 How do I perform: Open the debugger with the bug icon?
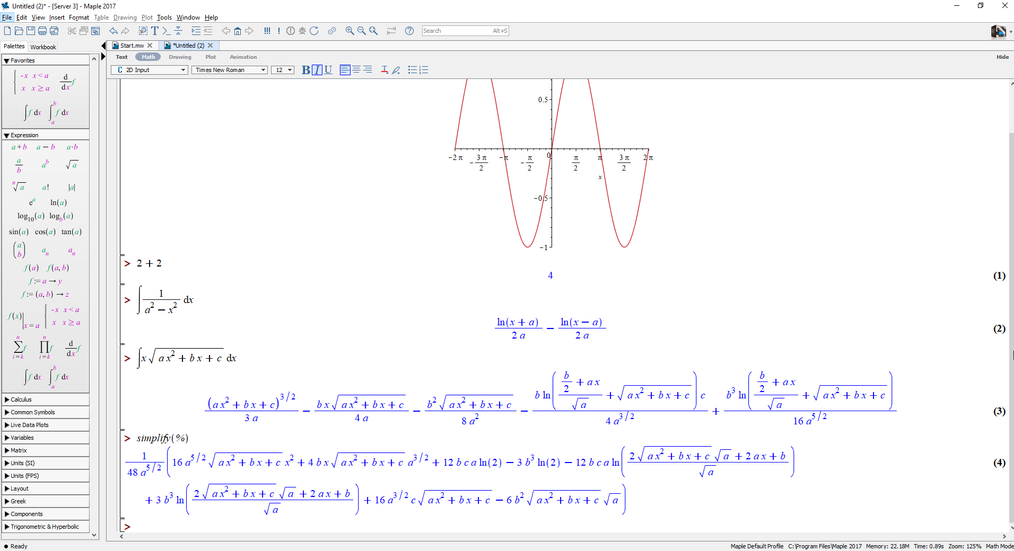click(302, 31)
